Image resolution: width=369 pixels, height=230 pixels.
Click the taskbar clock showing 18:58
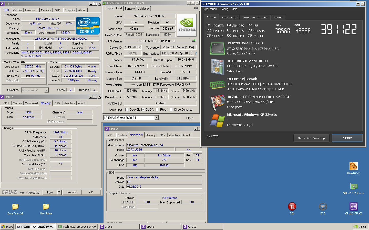[363, 227]
